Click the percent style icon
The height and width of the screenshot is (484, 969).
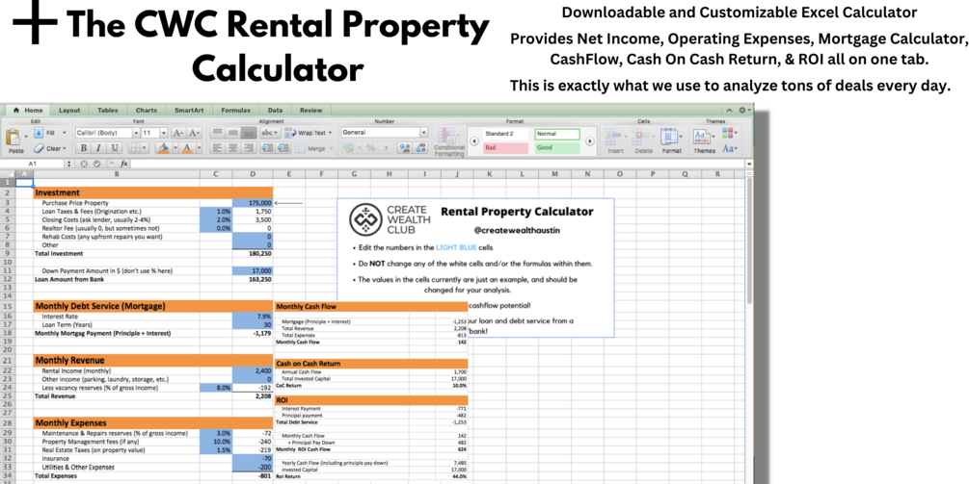pyautogui.click(x=370, y=148)
